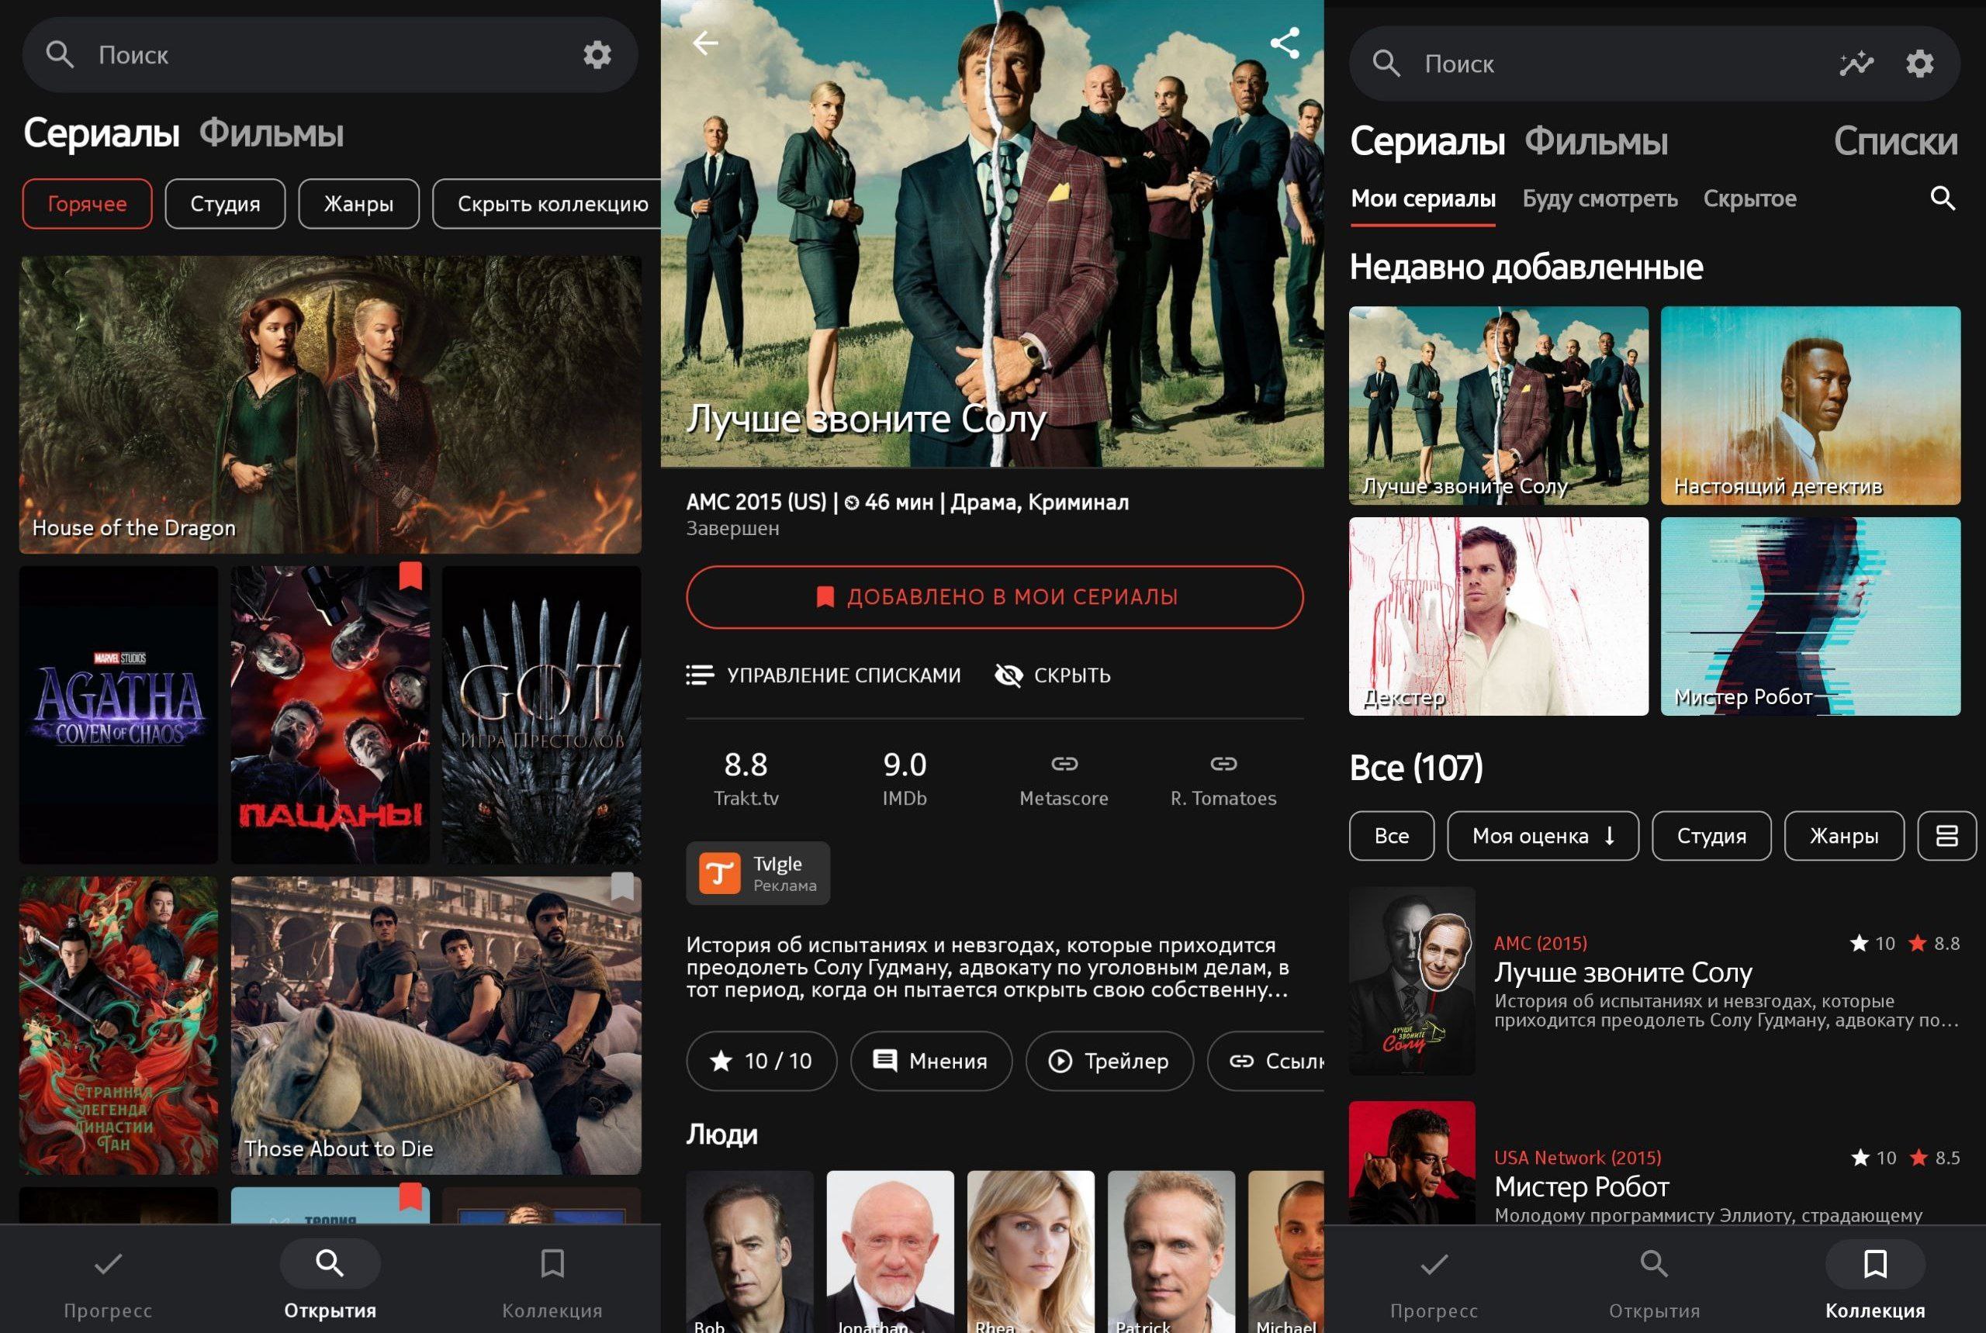Image resolution: width=1986 pixels, height=1333 pixels.
Task: Toggle Добавлено в мои сериалы button
Action: coord(995,597)
